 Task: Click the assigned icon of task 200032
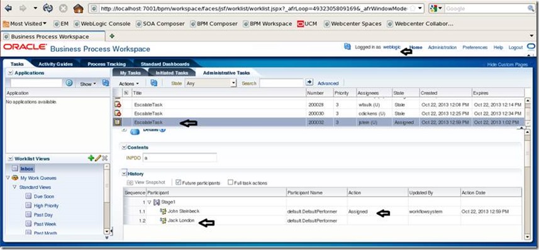click(x=118, y=122)
